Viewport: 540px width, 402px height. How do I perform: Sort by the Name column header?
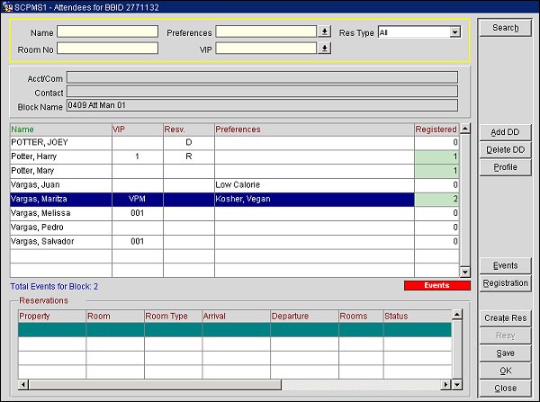coord(59,130)
